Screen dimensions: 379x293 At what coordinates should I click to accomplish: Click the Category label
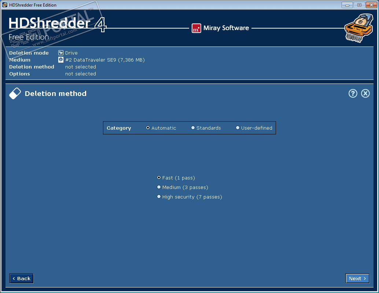point(119,128)
